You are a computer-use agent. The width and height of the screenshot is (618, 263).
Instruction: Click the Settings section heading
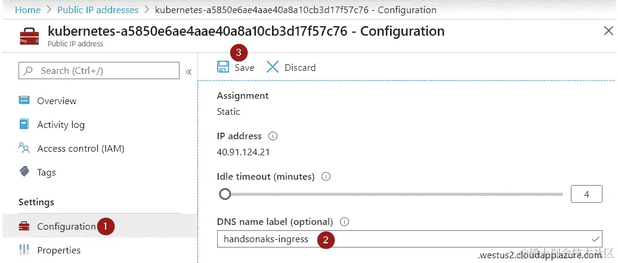(x=36, y=202)
